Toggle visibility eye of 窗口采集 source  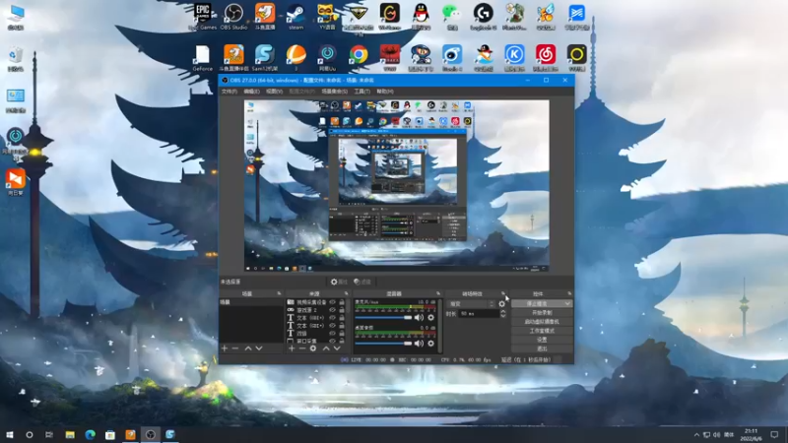coord(332,341)
